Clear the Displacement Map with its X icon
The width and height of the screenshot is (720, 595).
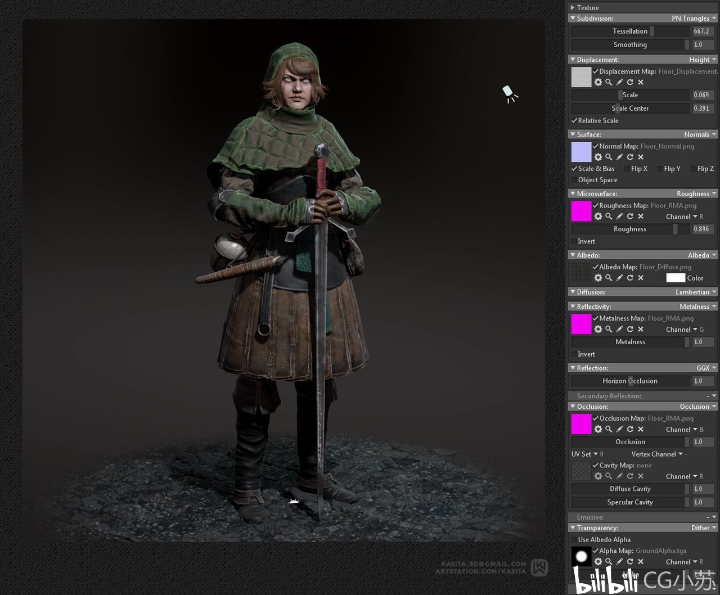(641, 82)
